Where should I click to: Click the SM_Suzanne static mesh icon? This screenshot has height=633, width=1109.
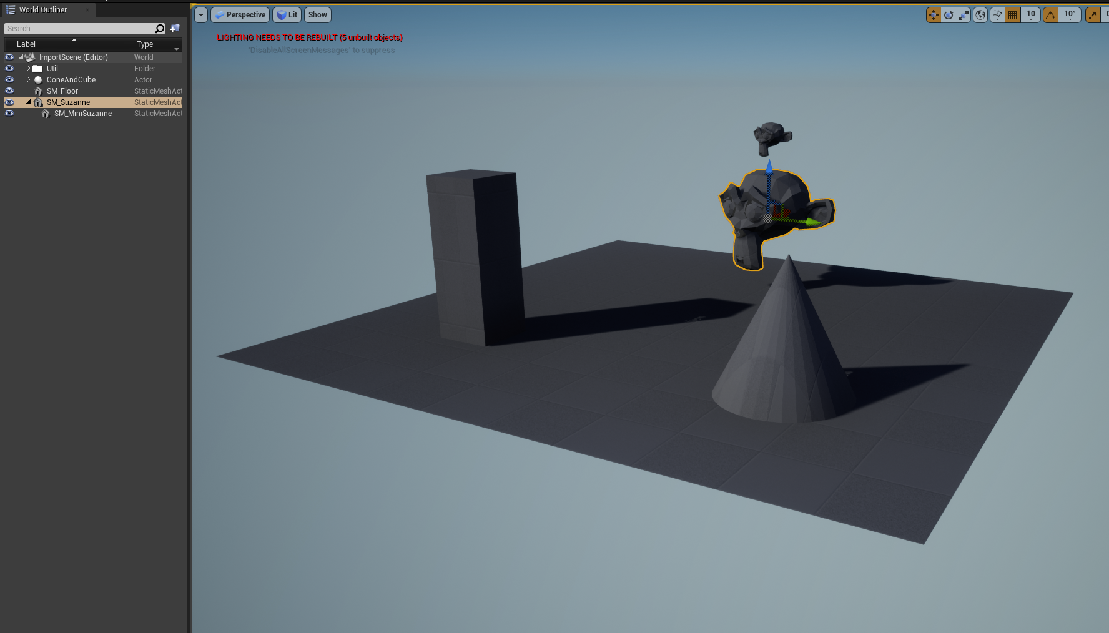tap(38, 102)
